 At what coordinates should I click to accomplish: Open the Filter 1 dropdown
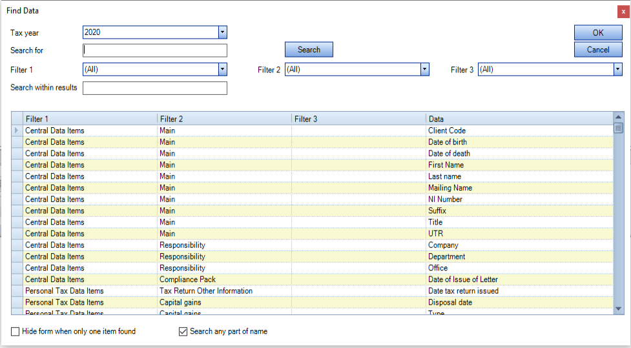point(223,69)
